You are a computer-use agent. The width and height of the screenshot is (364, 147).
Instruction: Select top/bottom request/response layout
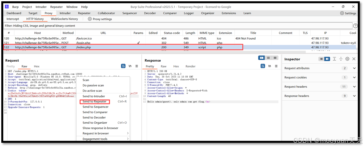tap(268, 58)
